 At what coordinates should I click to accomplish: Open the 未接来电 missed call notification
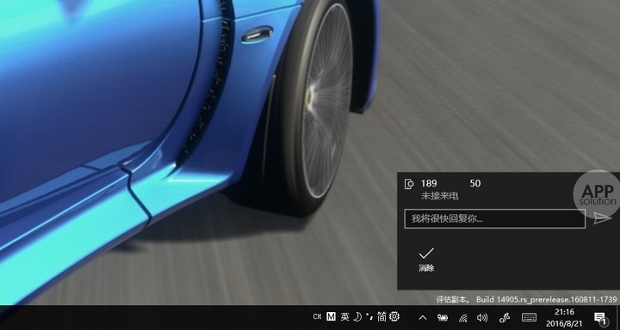[439, 196]
